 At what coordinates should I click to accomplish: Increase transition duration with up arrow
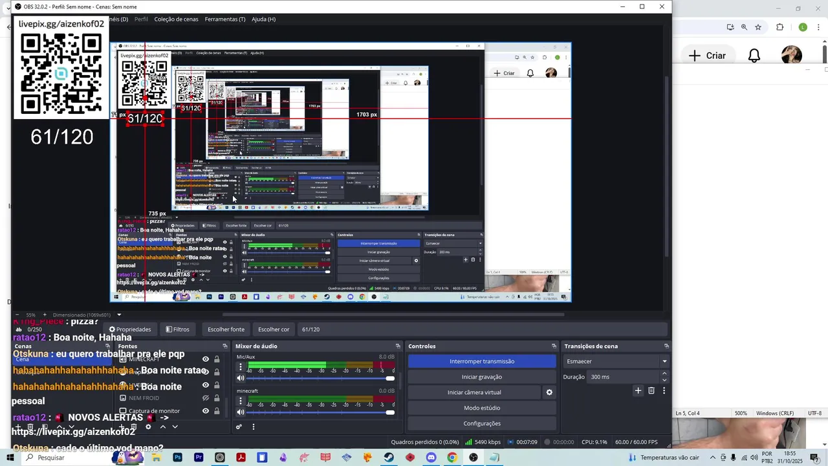coord(664,374)
